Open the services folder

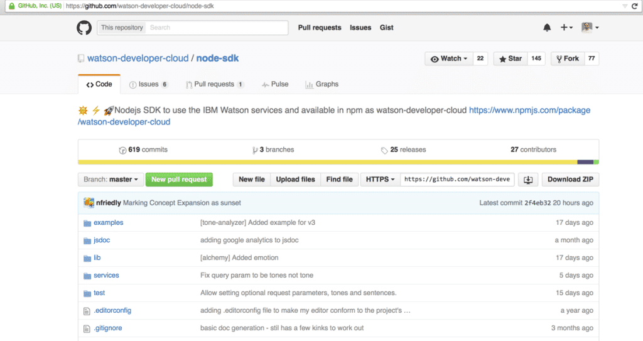[106, 275]
